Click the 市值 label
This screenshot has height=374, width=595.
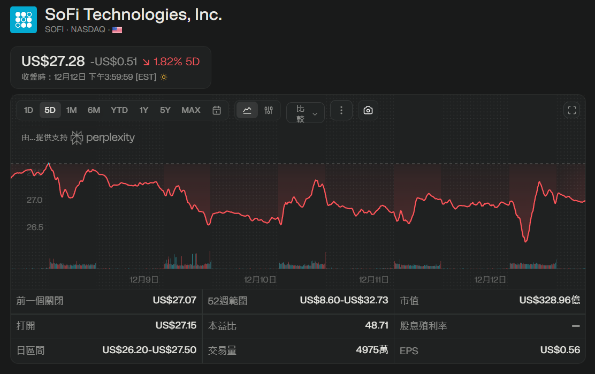point(409,301)
